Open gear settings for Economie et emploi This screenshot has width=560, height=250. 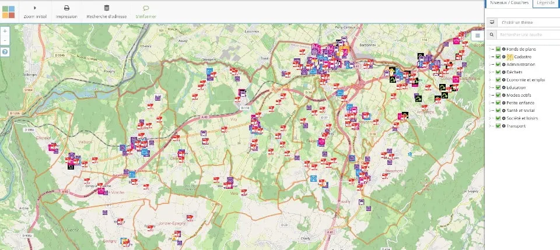[503, 80]
